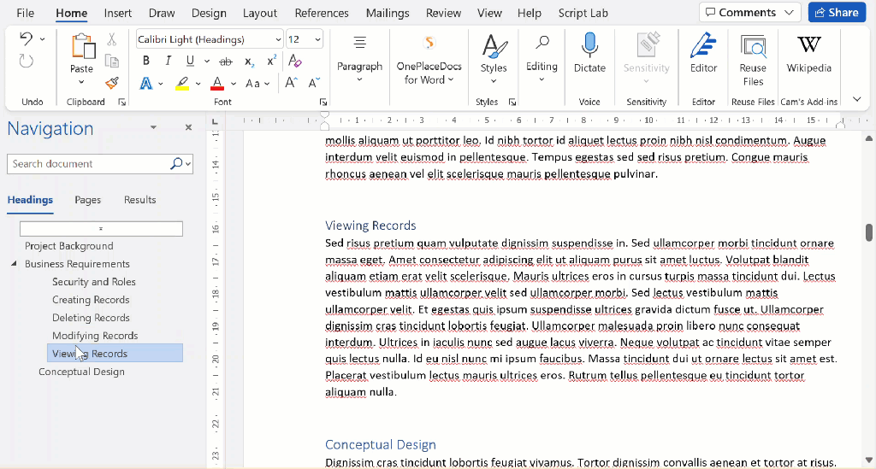
Task: Click the Share button
Action: [836, 13]
